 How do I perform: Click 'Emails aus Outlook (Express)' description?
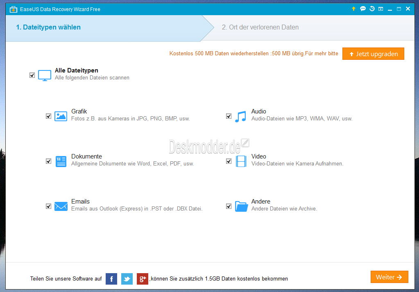pos(137,208)
